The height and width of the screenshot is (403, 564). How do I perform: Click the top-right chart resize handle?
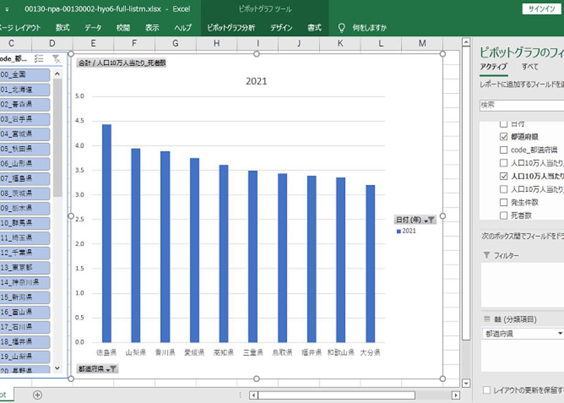coord(443,54)
